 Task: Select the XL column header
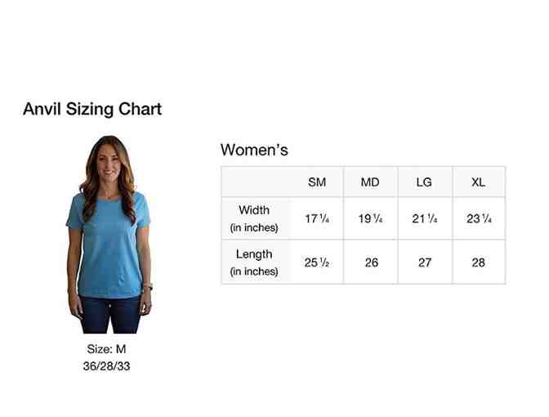pyautogui.click(x=478, y=182)
